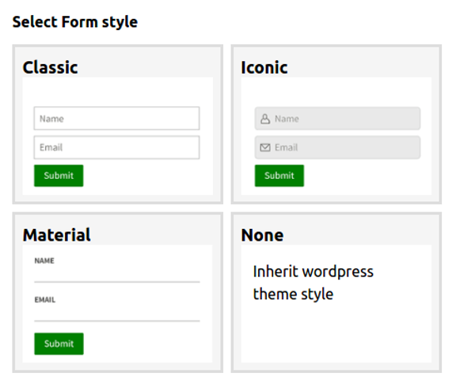This screenshot has height=388, width=456.
Task: Click the Email field in Classic preview
Action: (x=116, y=147)
